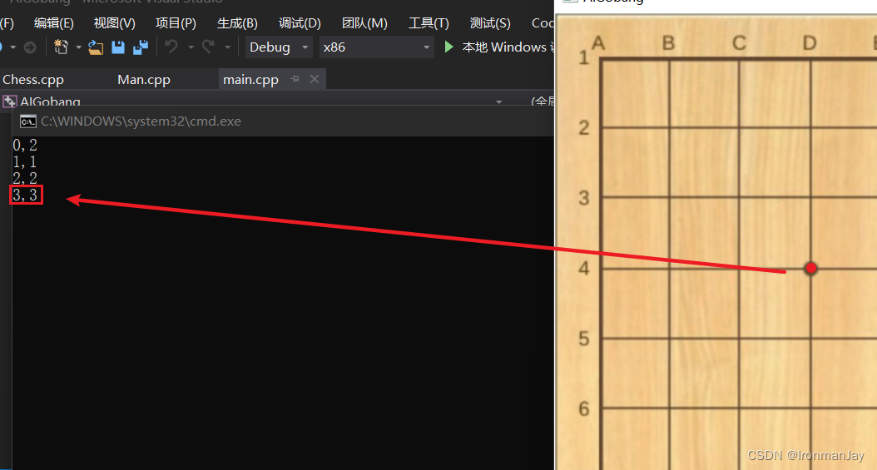Open the 项目(P) menu

point(176,23)
